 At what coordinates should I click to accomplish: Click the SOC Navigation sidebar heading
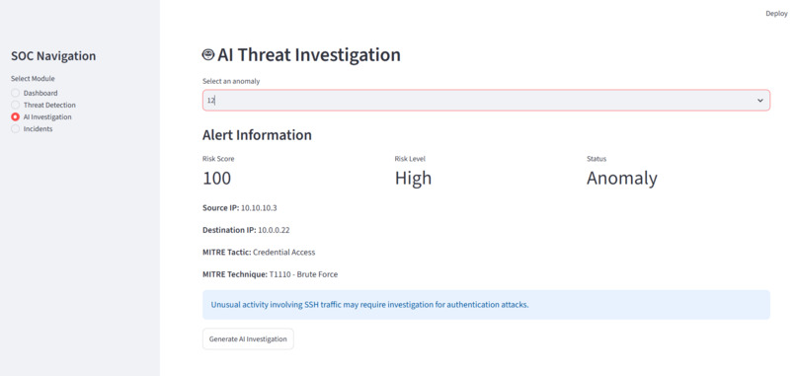[53, 56]
